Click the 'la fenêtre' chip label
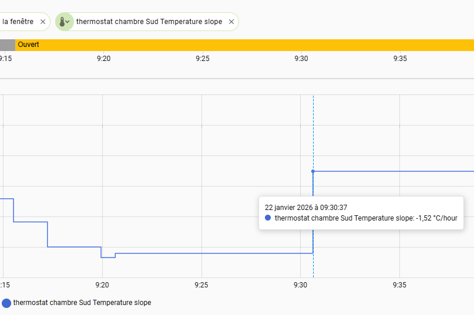This screenshot has width=474, height=315. coord(18,22)
